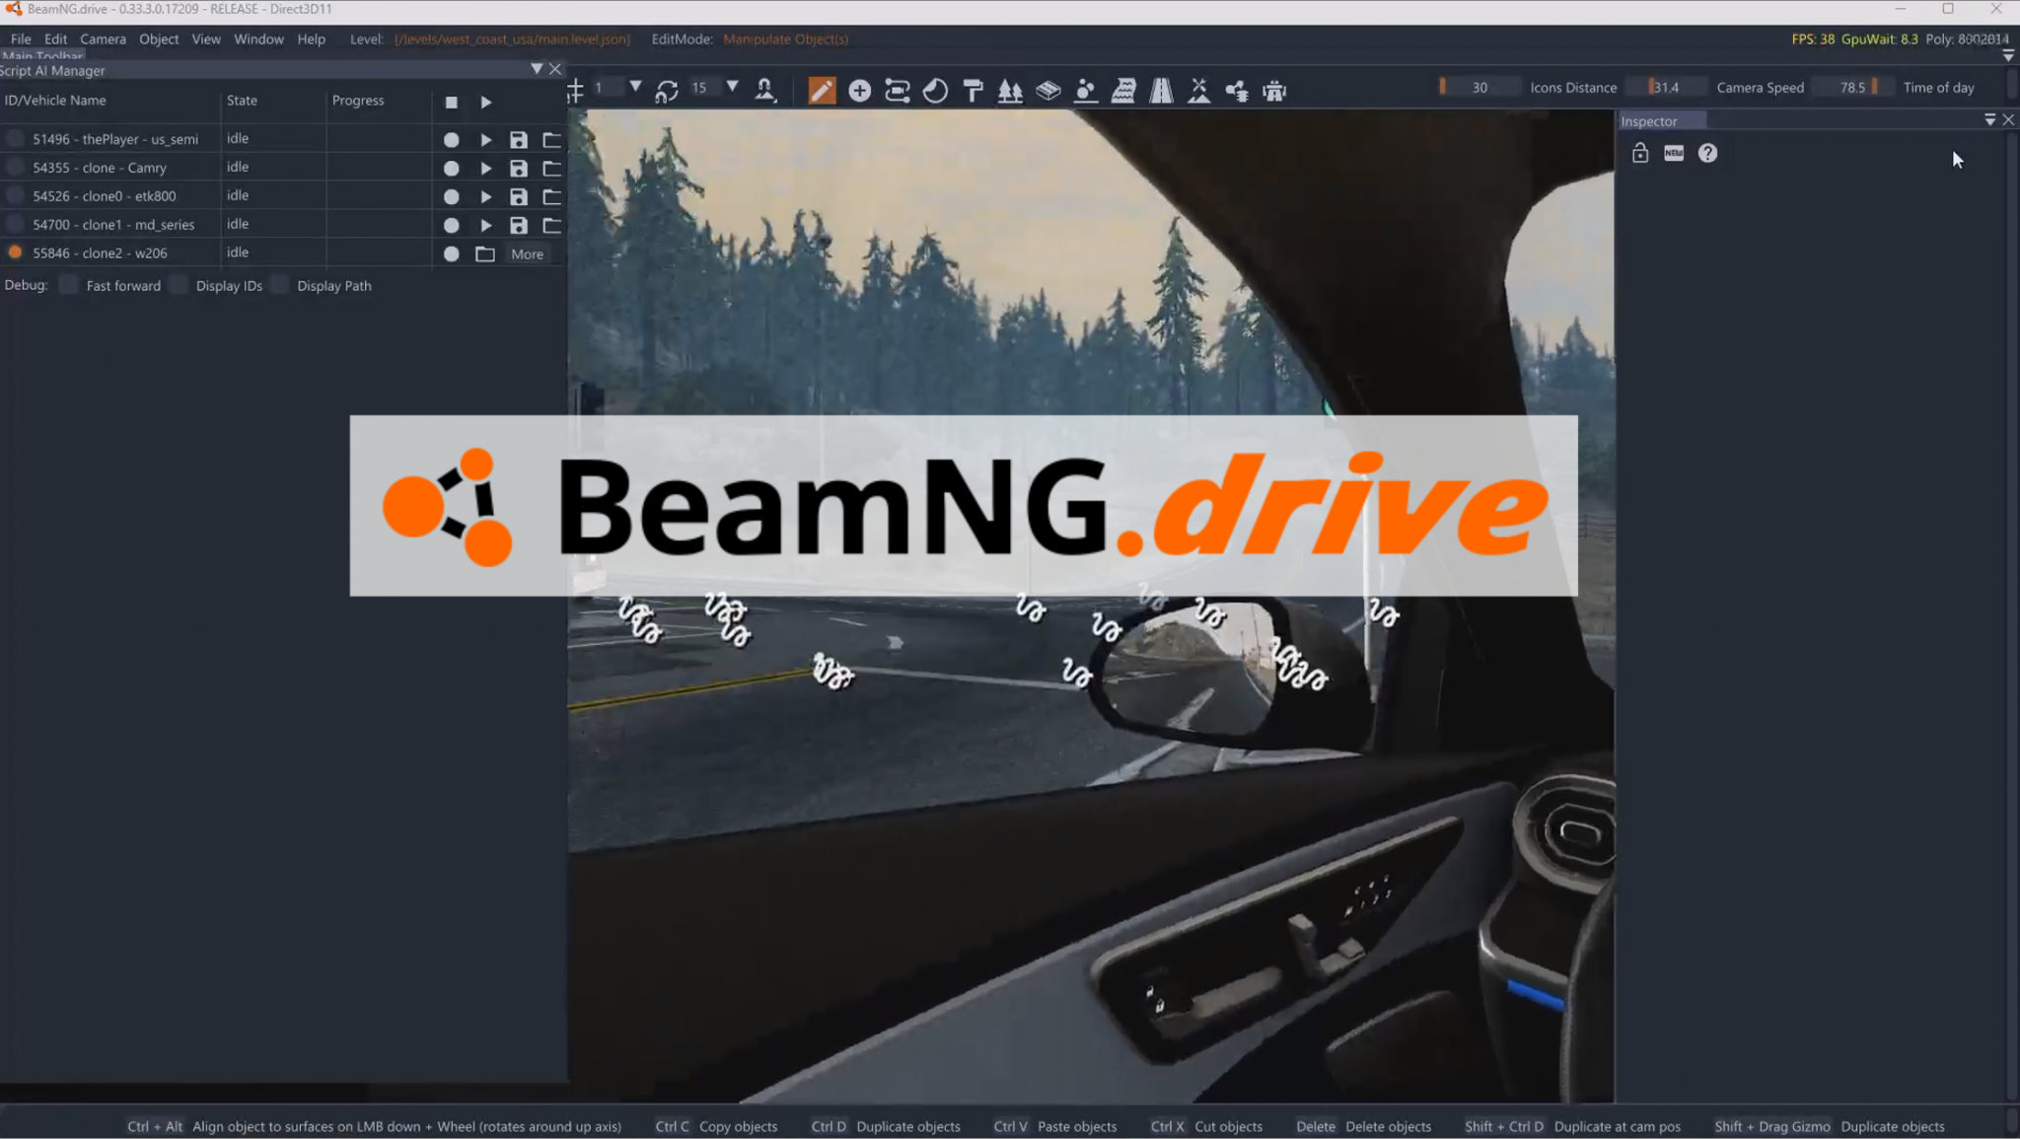The width and height of the screenshot is (2020, 1139).
Task: Select the terrain painter roller tool
Action: coord(973,90)
